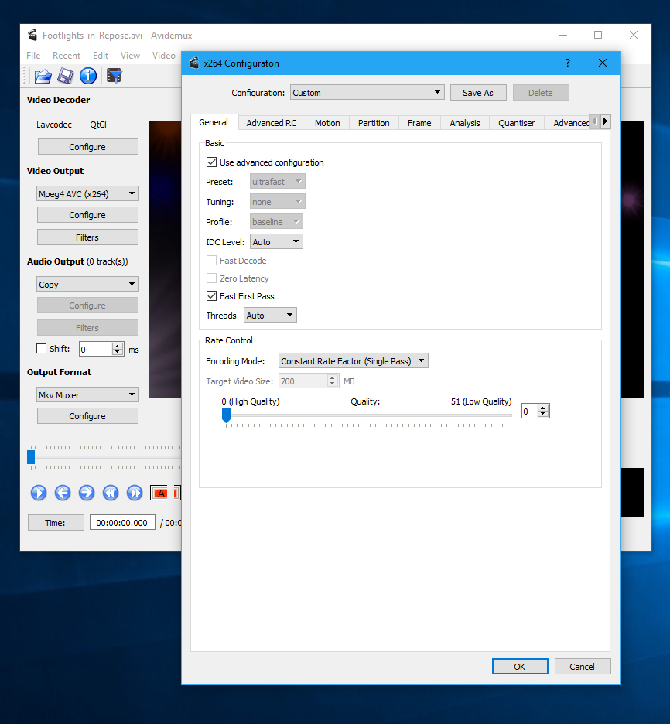This screenshot has height=724, width=670.
Task: Open the Profile baseline dropdown
Action: tap(276, 222)
